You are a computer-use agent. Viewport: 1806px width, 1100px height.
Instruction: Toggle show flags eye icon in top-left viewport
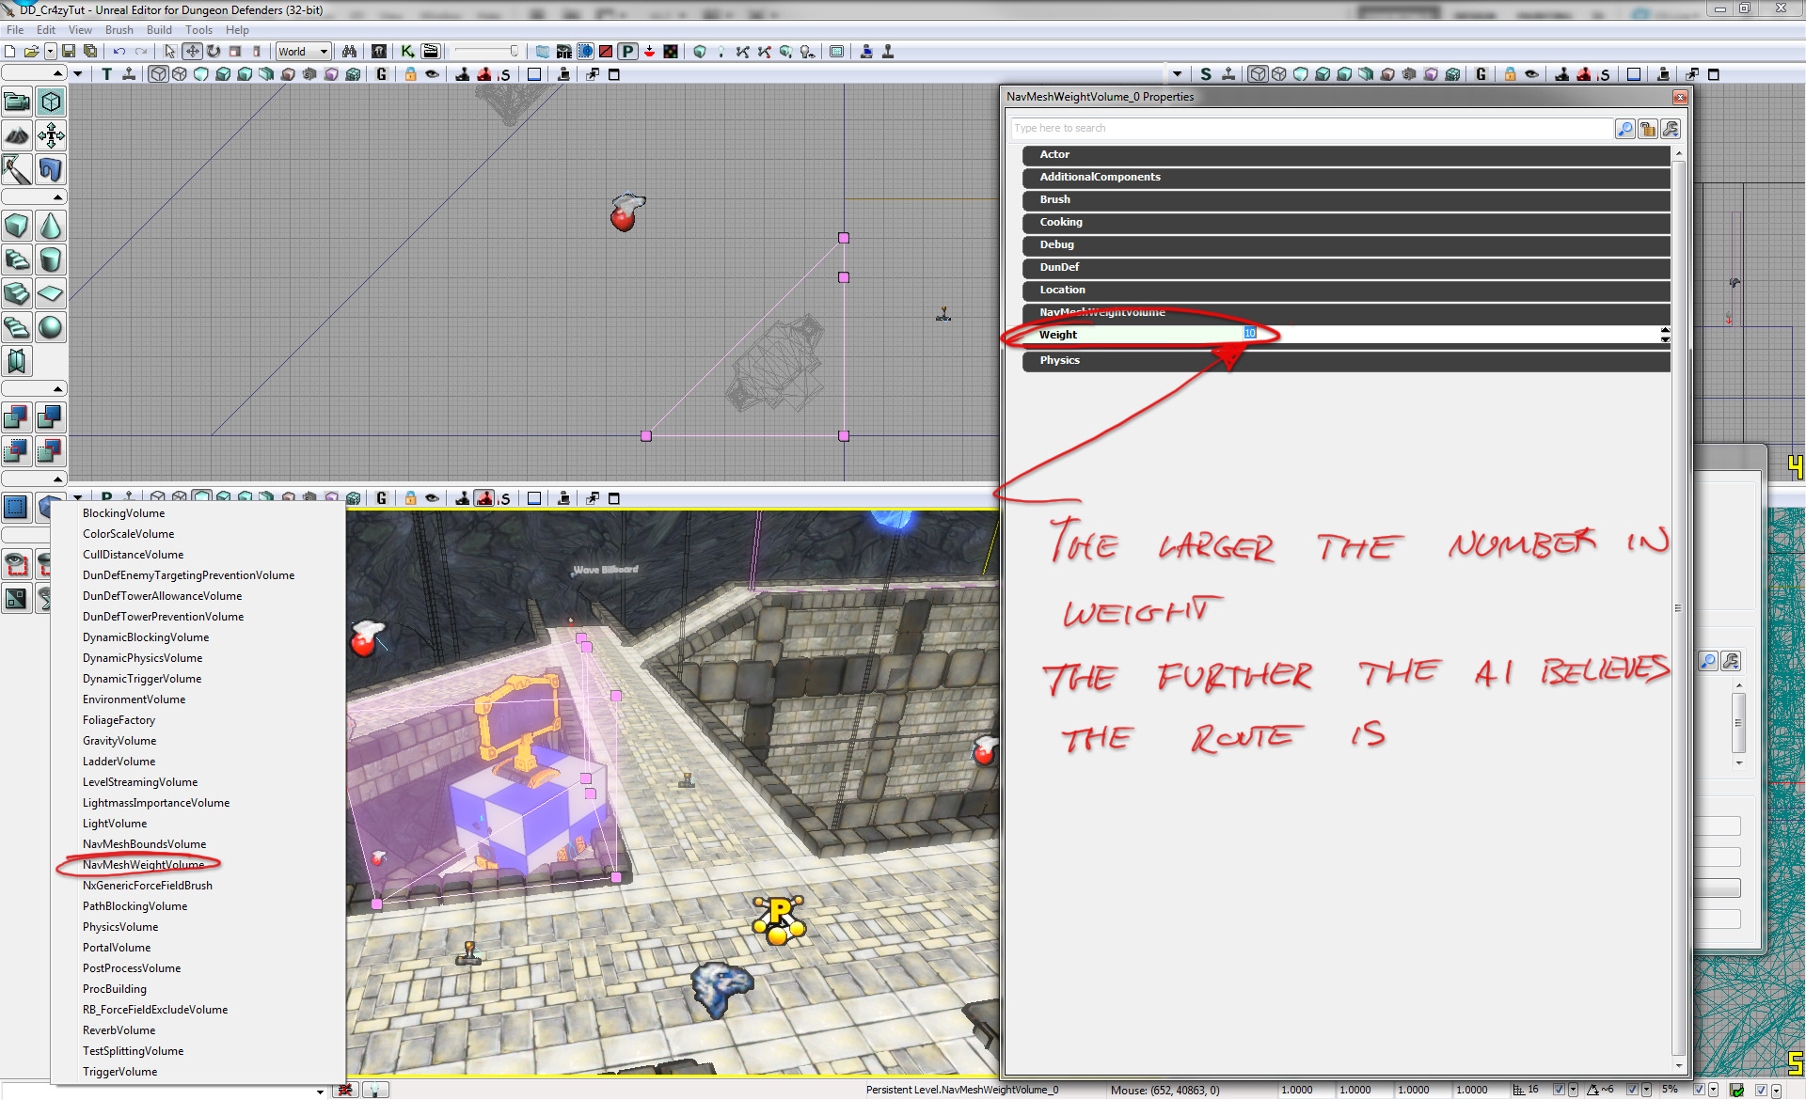click(x=432, y=74)
